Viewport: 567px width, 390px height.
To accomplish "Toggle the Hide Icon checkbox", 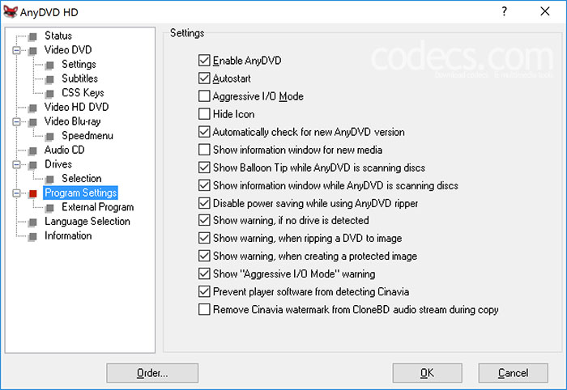I will pos(204,114).
